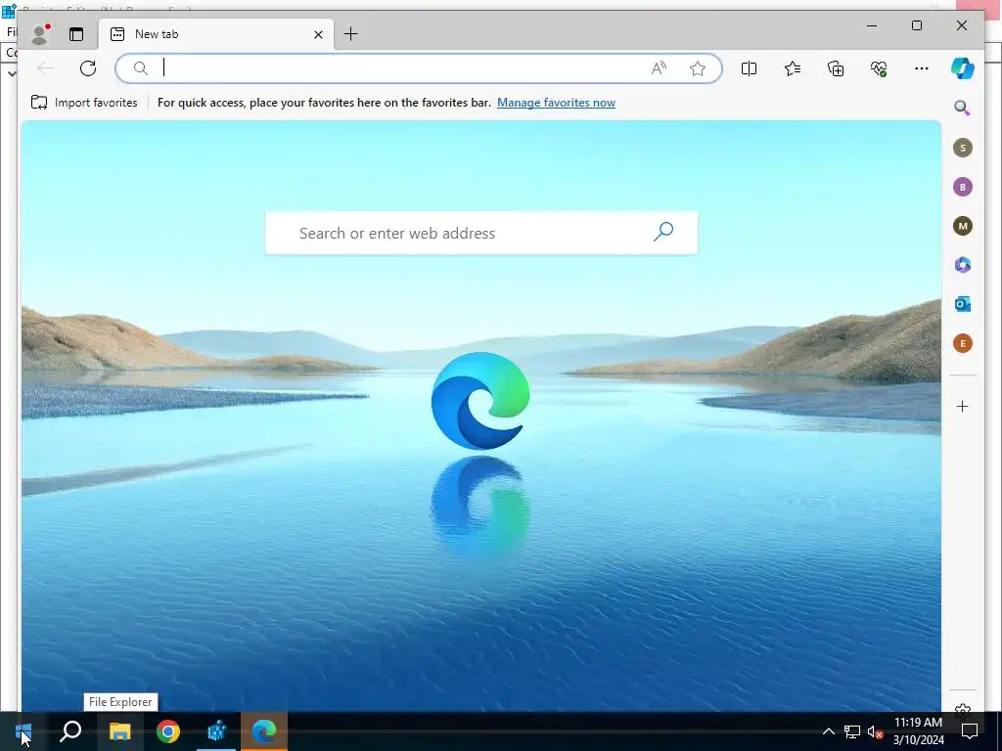Select the New tab tab
The height and width of the screenshot is (751, 1002).
click(216, 34)
